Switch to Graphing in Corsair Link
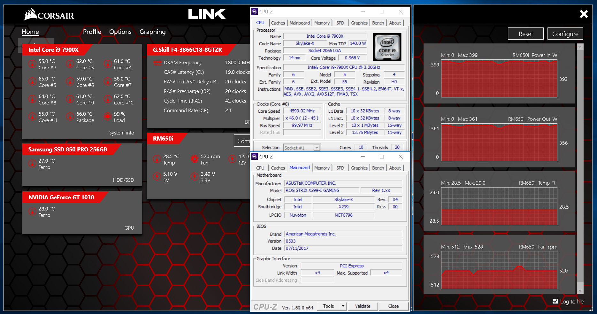 153,32
